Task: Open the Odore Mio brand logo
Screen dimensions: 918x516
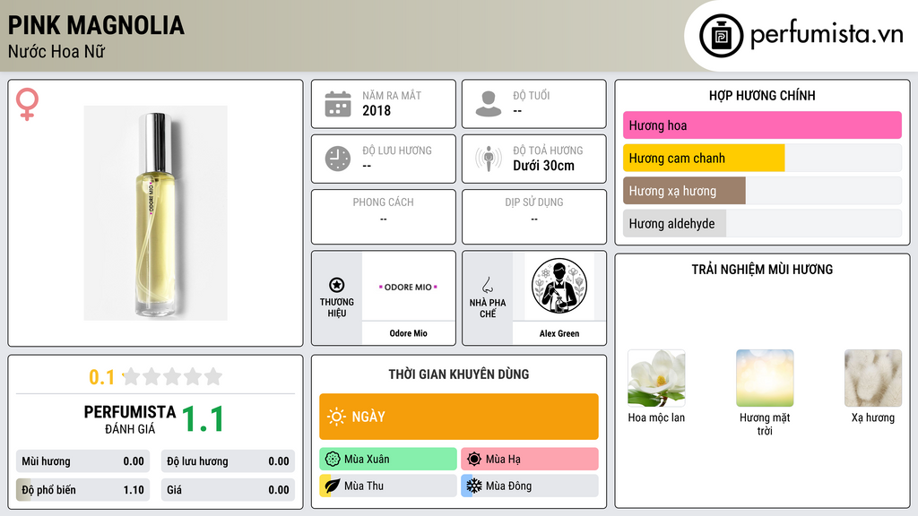Action: [408, 287]
